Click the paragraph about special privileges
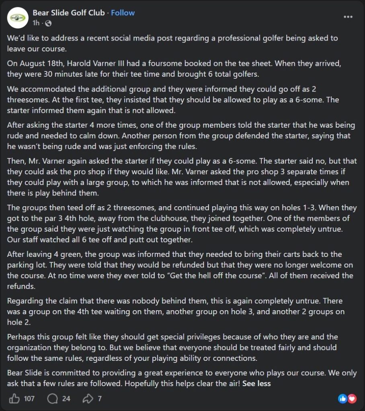 (172, 347)
